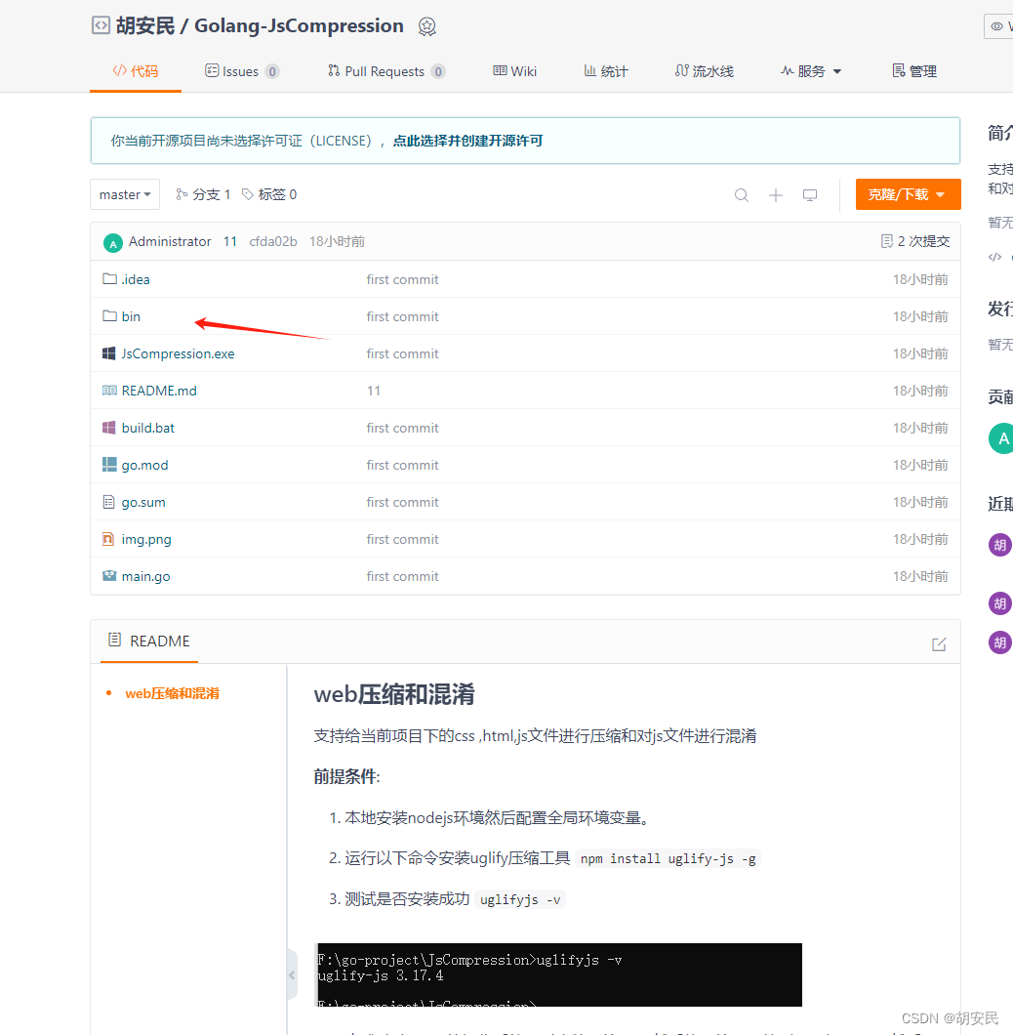The width and height of the screenshot is (1013, 1035).
Task: Open Administrator user link
Action: pos(170,241)
